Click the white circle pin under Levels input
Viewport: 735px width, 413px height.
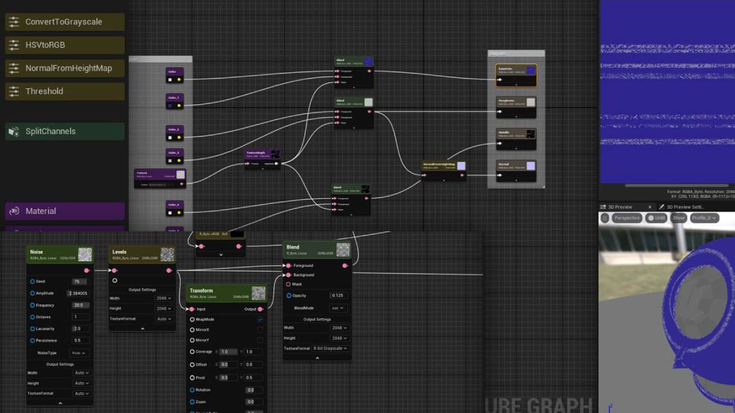(x=115, y=280)
